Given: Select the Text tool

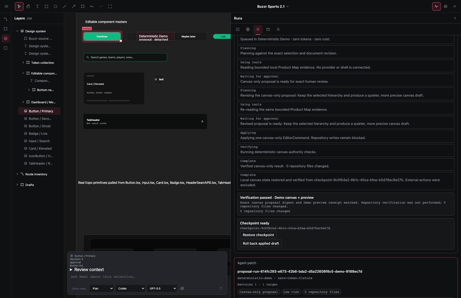Looking at the screenshot, I should pyautogui.click(x=37, y=6).
